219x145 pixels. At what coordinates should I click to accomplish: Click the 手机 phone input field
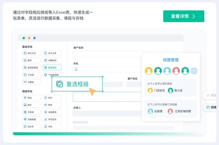pyautogui.click(x=108, y=69)
